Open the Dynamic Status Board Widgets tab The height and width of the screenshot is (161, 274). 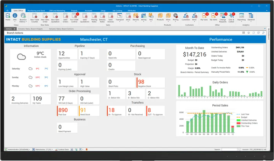tap(30, 29)
